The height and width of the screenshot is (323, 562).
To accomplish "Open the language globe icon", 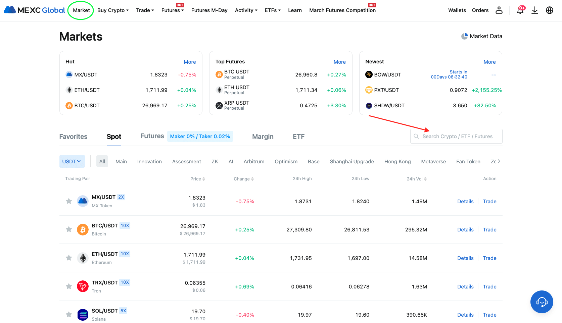I will [550, 10].
